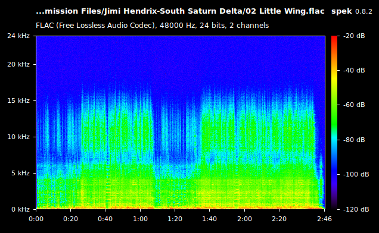379x233 pixels.
Task: Click the spectrogram plot area
Action: [181, 122]
